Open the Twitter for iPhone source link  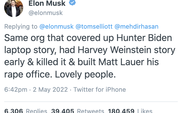(x=99, y=90)
